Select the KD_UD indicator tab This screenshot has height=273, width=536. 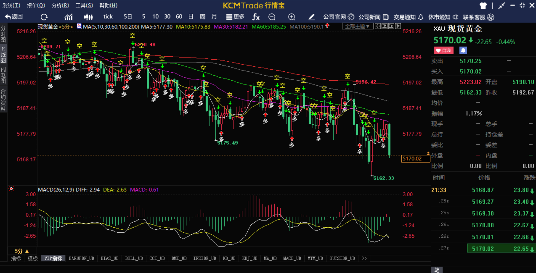[229, 258]
